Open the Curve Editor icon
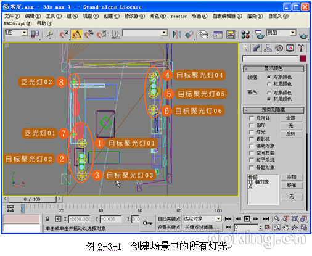This screenshot has width=312, height=256. pyautogui.click(x=218, y=35)
